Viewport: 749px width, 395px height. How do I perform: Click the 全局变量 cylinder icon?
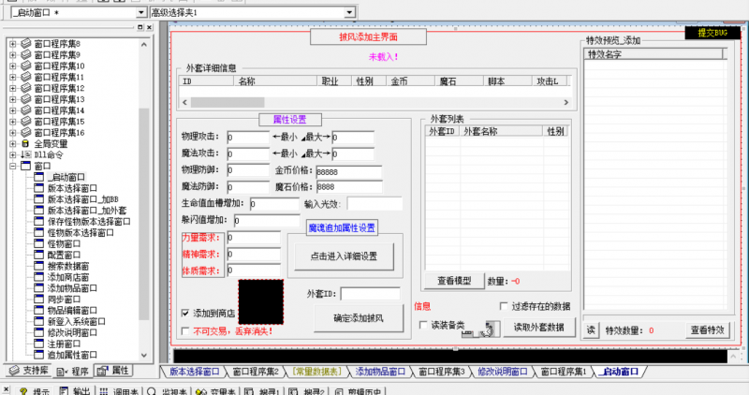26,144
